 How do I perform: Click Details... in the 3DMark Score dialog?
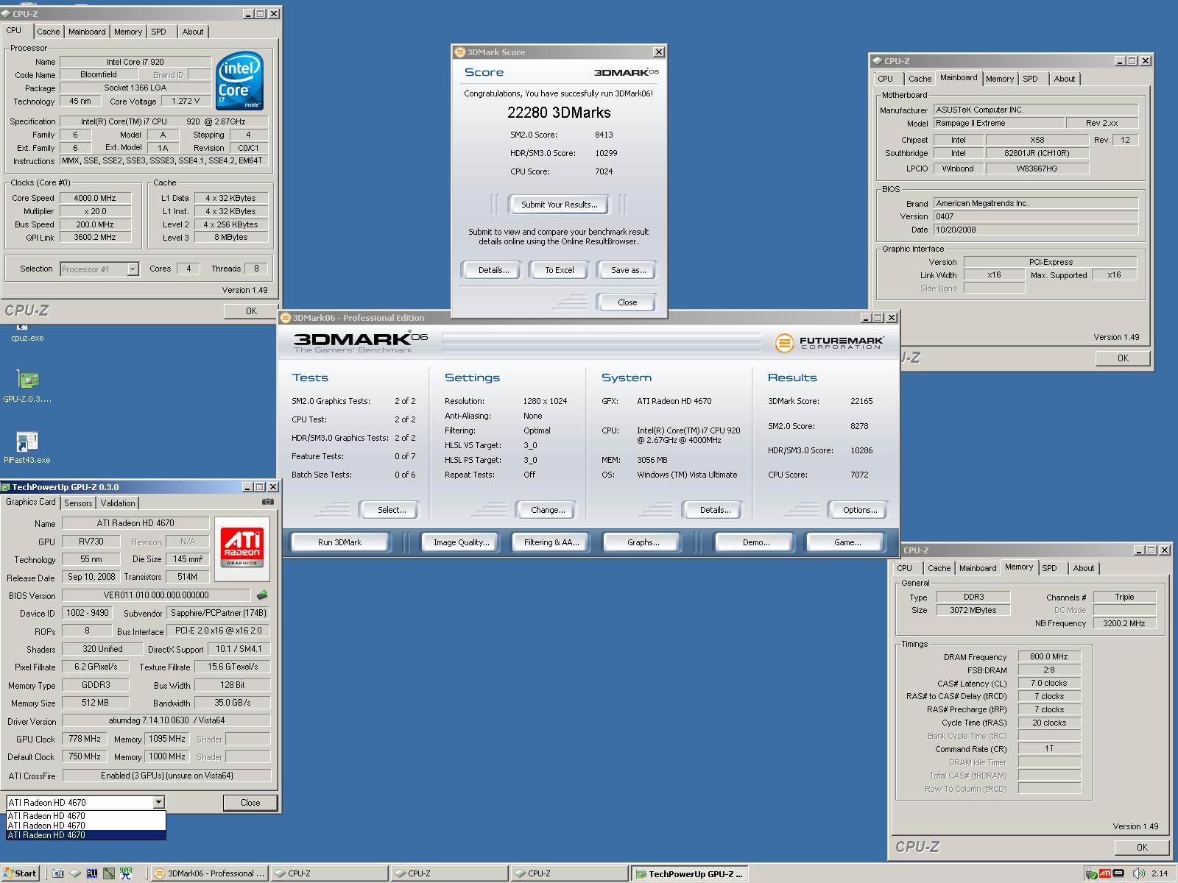pos(493,270)
